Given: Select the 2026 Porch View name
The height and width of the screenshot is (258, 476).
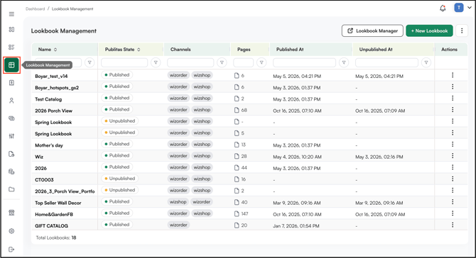Looking at the screenshot, I should pyautogui.click(x=53, y=111).
